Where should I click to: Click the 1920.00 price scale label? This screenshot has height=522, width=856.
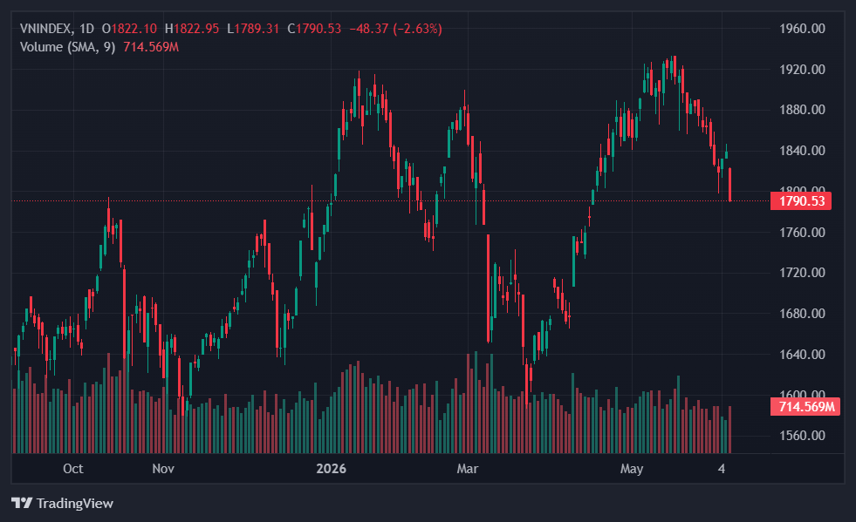coord(802,69)
